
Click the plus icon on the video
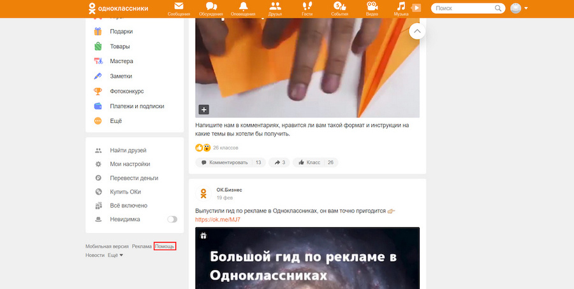click(x=204, y=109)
